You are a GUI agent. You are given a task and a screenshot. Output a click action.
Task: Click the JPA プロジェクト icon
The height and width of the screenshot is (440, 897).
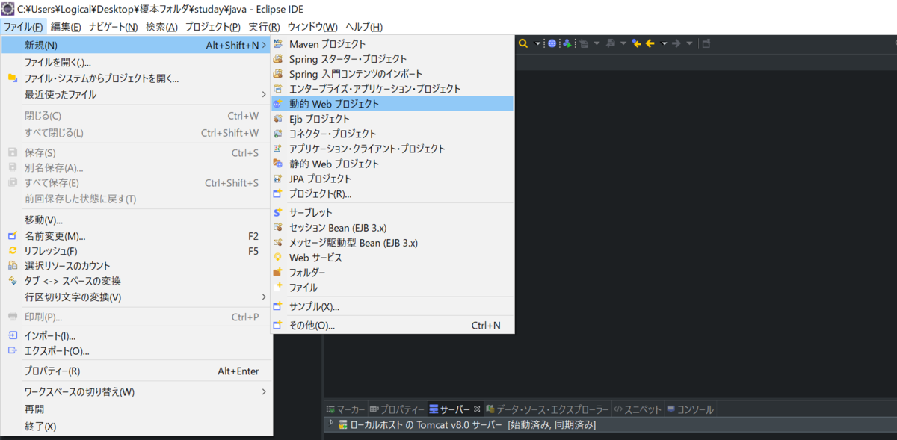pos(278,179)
